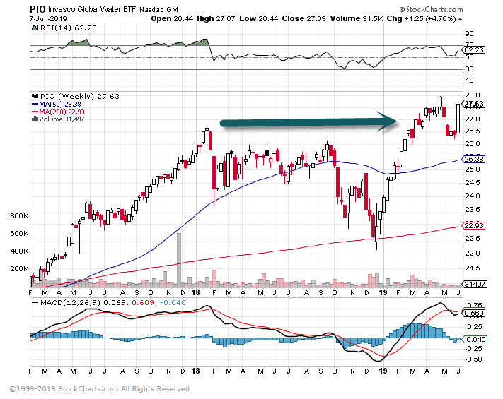Click the 28.0 price axis label
This screenshot has height=399, width=503.
472,95
